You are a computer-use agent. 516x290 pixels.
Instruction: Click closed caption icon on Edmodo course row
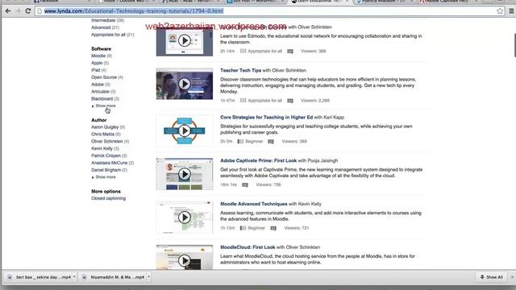click(290, 52)
